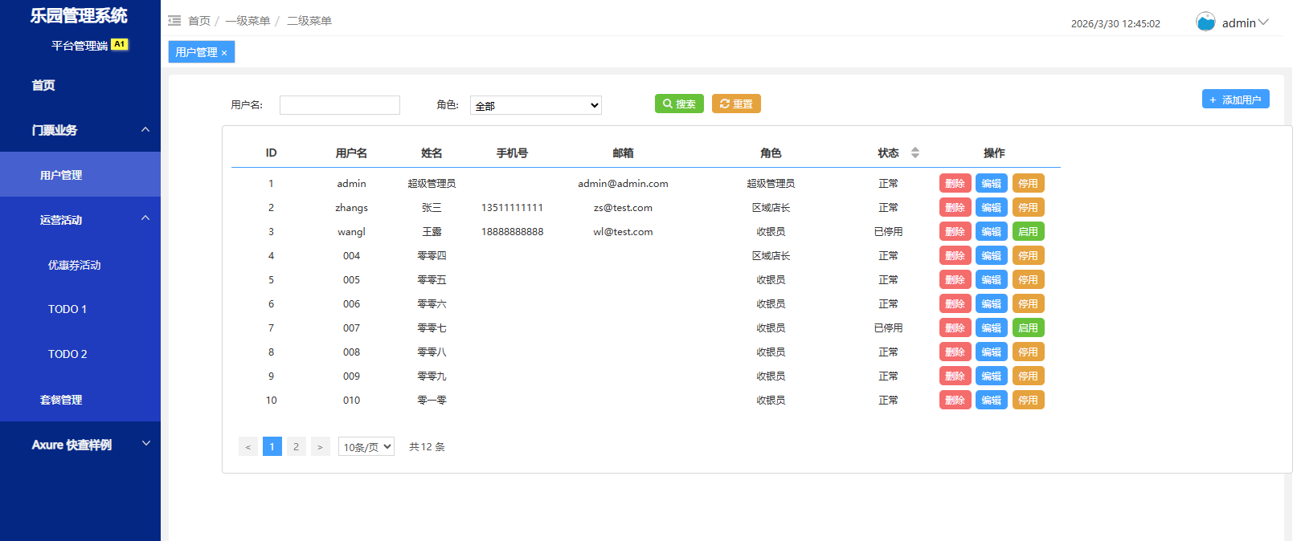Image resolution: width=1297 pixels, height=541 pixels.
Task: Close the 用户管理 tab with its x
Action: pos(224,53)
